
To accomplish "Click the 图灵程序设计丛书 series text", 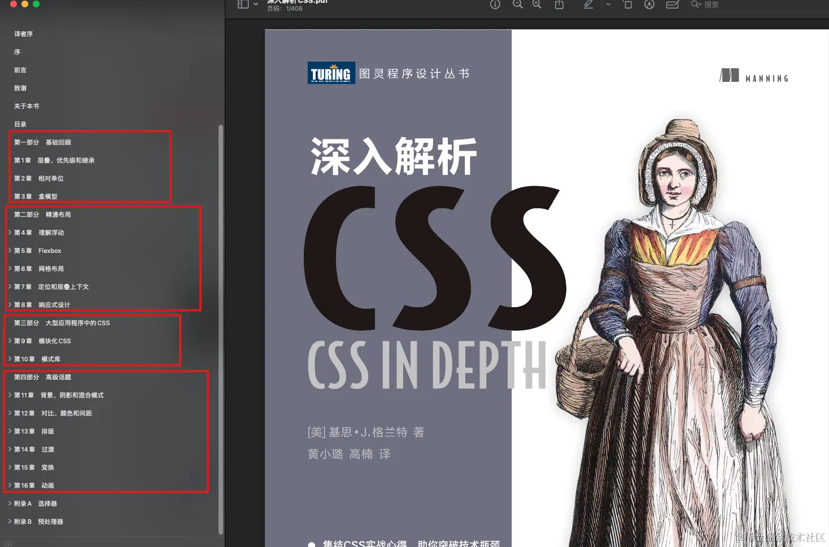I will pos(415,73).
